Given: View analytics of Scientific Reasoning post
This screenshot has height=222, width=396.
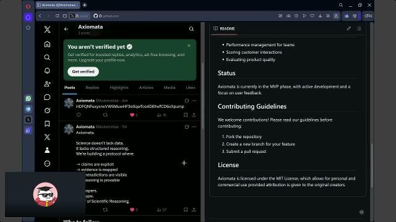Looking at the screenshot, I should pos(161,210).
